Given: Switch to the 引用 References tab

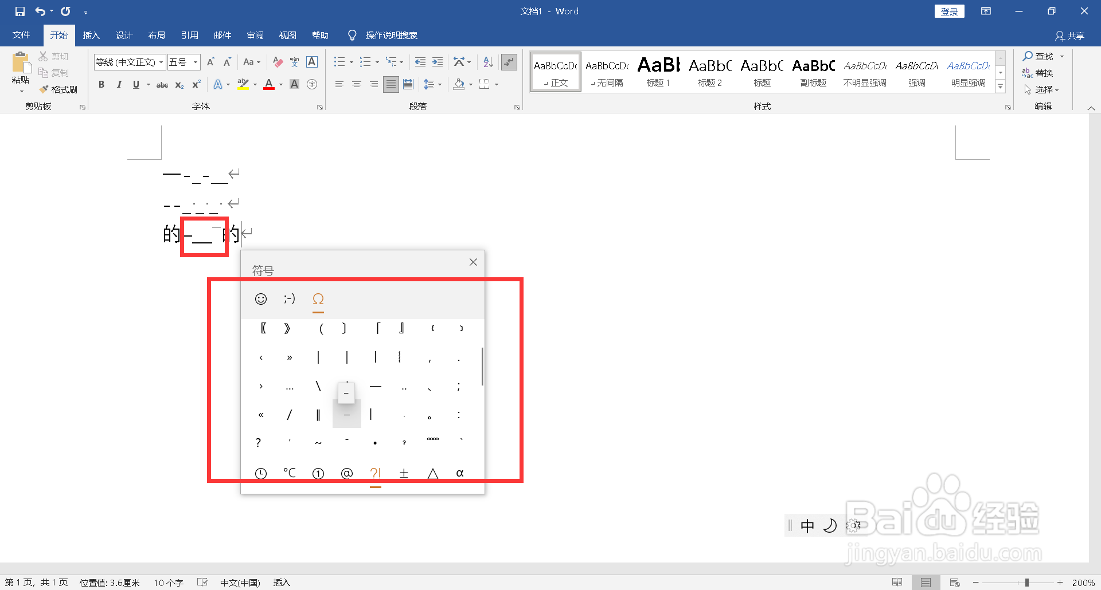Looking at the screenshot, I should [x=189, y=36].
